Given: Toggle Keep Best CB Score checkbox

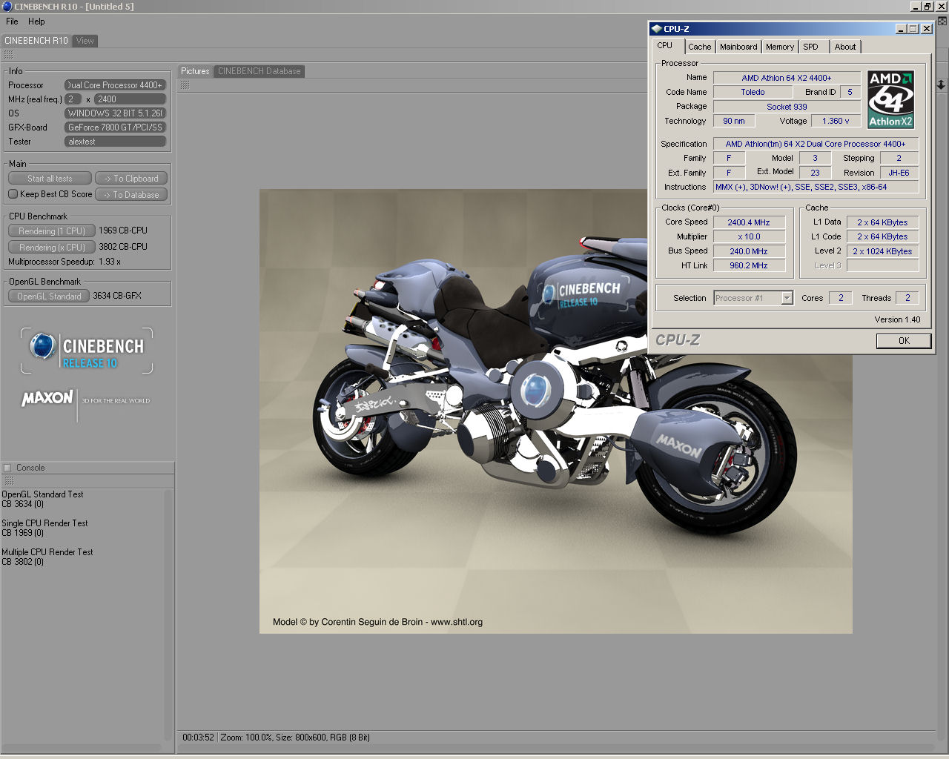Looking at the screenshot, I should point(13,194).
